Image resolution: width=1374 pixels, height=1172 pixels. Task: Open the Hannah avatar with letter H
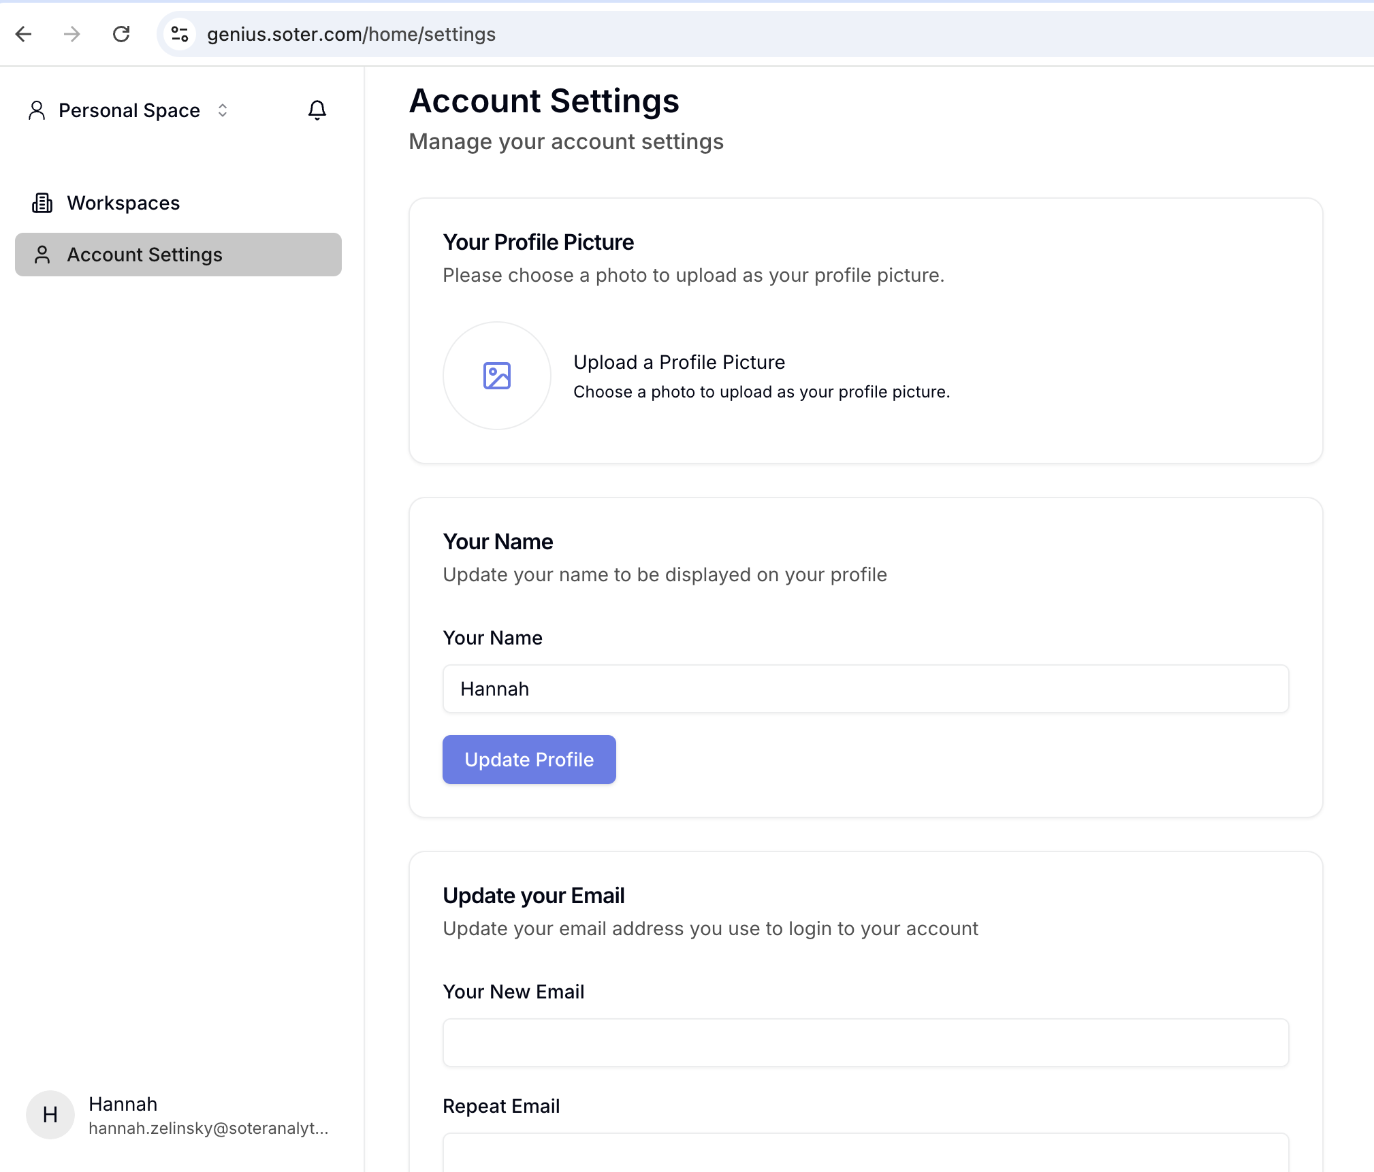(50, 1115)
